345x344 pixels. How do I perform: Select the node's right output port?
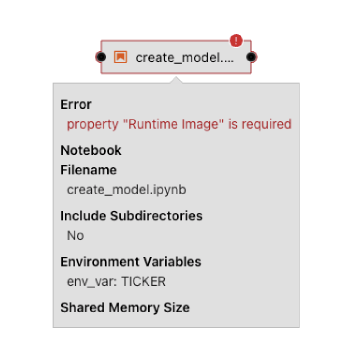coord(251,57)
